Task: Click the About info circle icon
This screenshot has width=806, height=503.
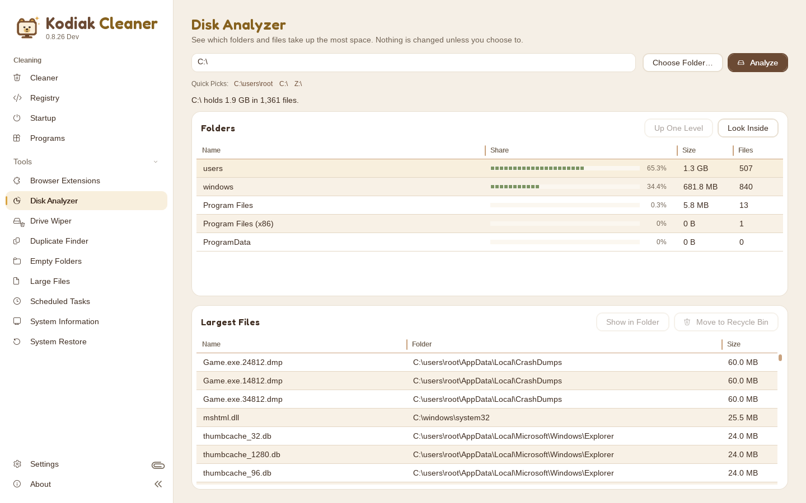Action: point(17,484)
